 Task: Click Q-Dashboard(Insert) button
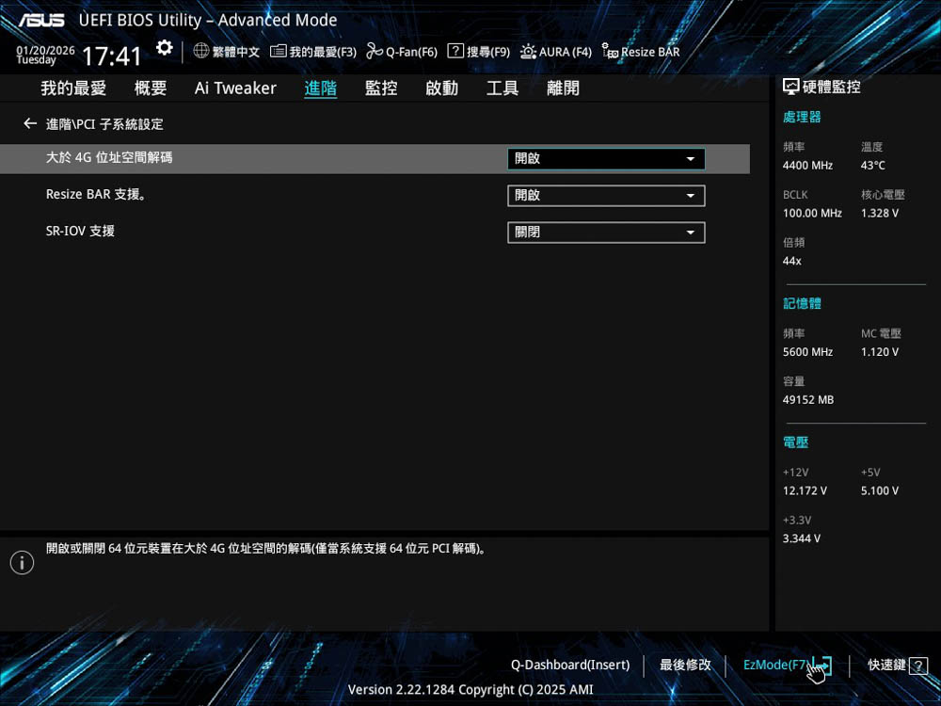pyautogui.click(x=570, y=666)
